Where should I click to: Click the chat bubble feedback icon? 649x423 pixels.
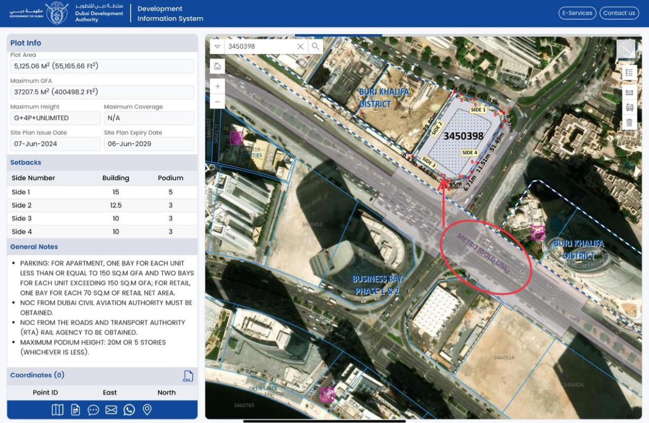[93, 410]
